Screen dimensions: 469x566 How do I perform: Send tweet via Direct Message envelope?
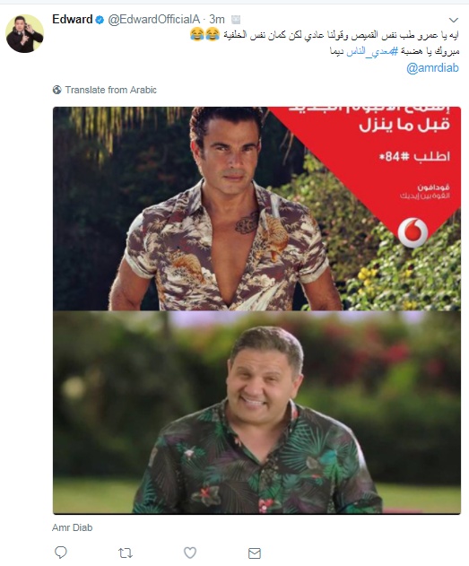pyautogui.click(x=255, y=553)
